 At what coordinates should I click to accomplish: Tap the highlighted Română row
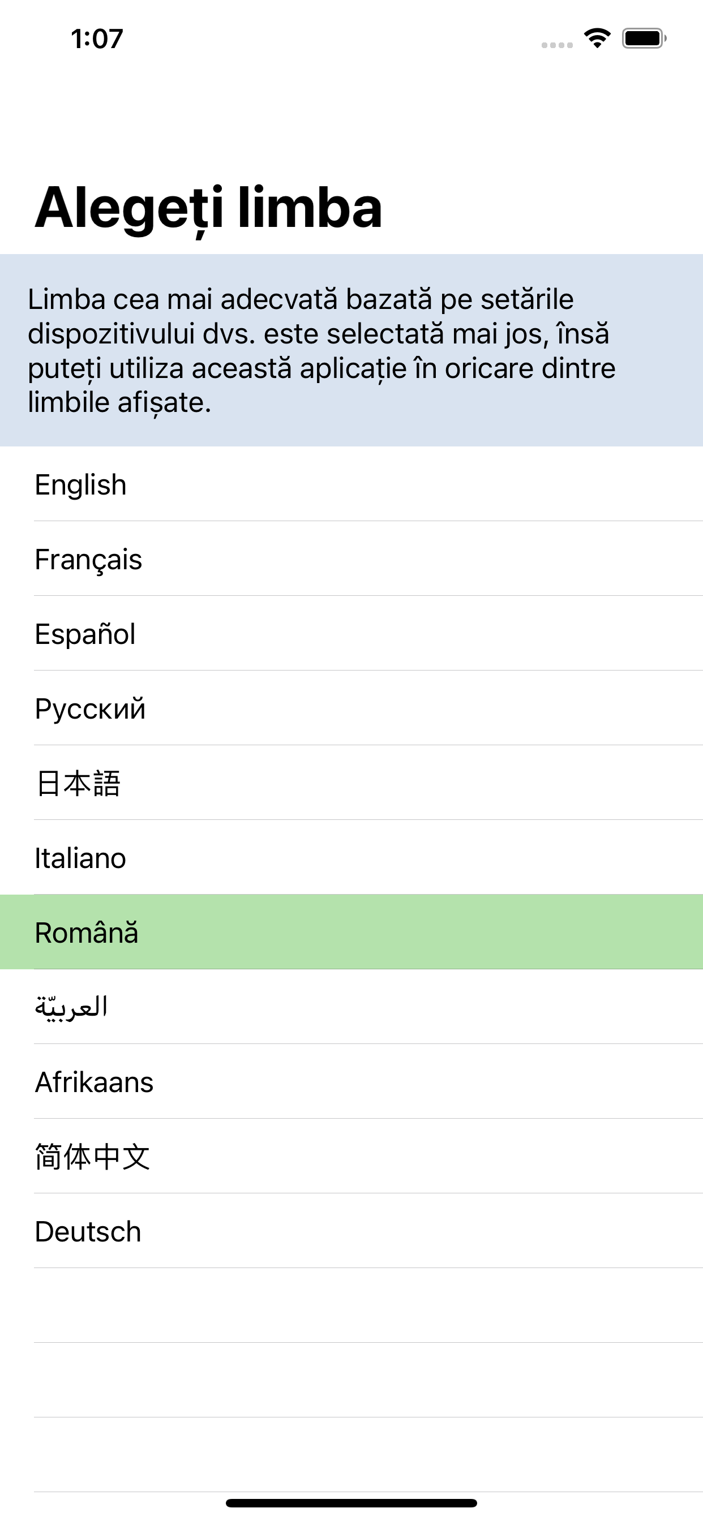(351, 933)
